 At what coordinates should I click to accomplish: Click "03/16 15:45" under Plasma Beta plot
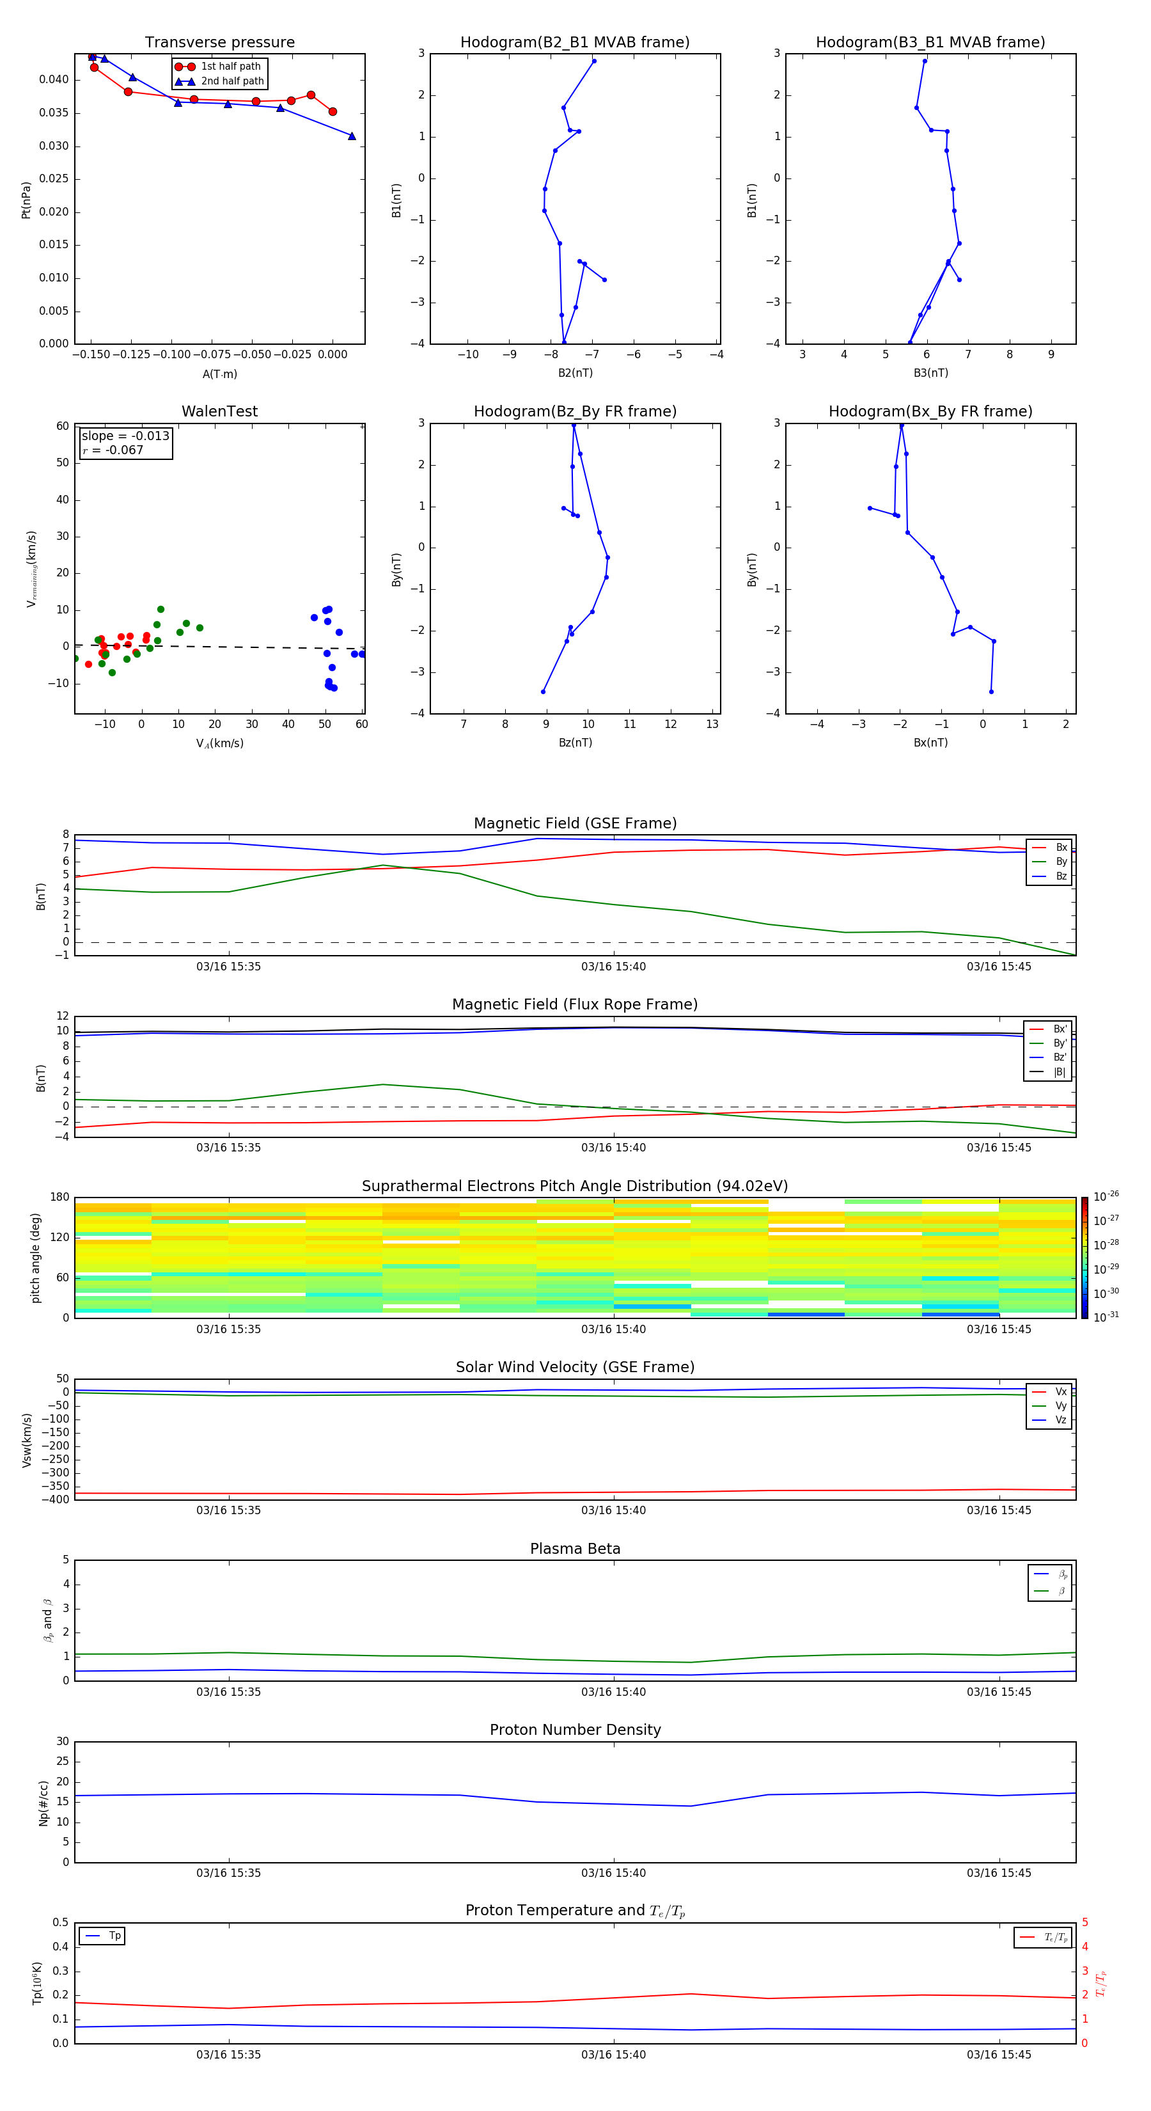click(x=999, y=1692)
